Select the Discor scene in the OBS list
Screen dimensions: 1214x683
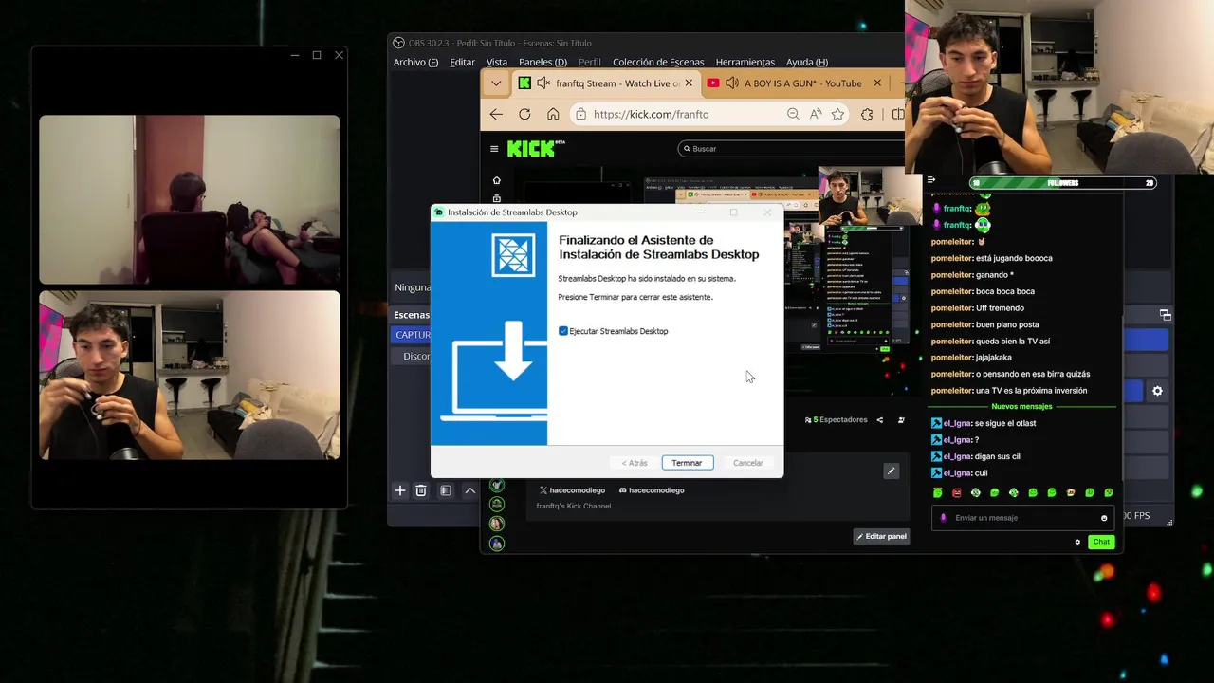(411, 356)
